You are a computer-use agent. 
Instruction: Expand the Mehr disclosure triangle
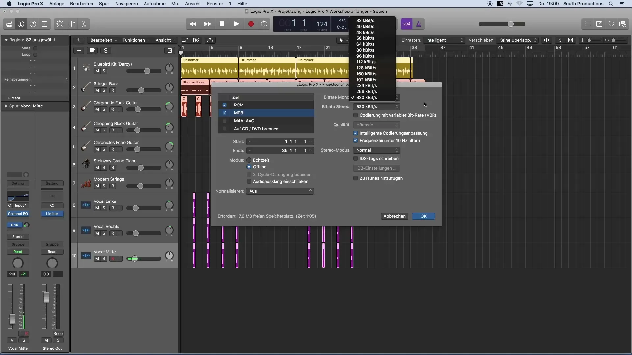9,98
